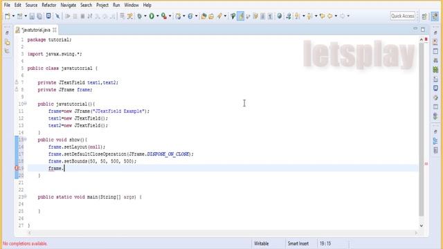The height and width of the screenshot is (249, 443).
Task: Click the Resume debug icon
Action: (68, 16)
